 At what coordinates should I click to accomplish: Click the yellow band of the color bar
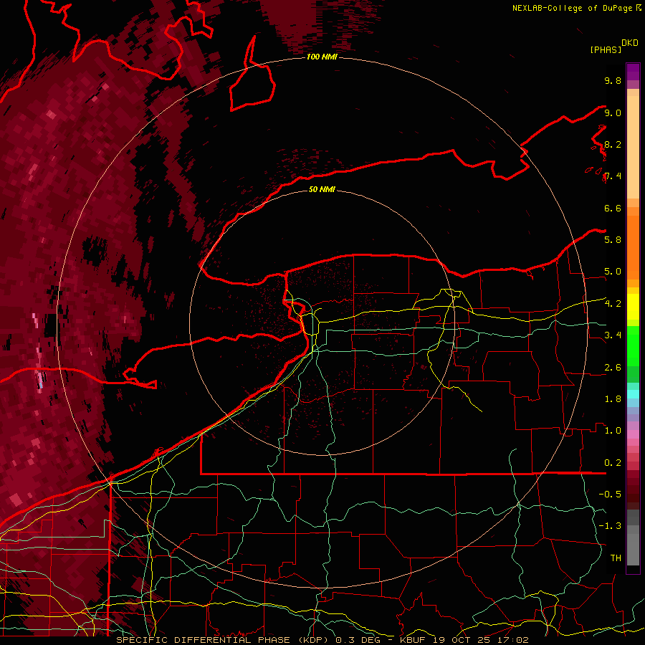(x=633, y=307)
